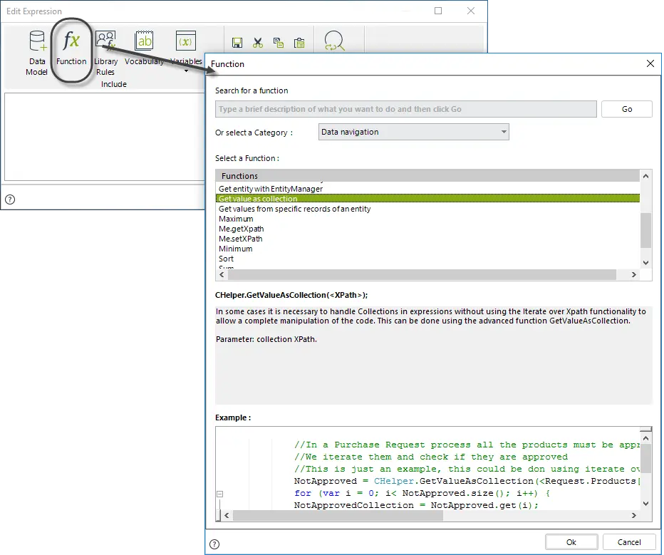The height and width of the screenshot is (555, 664).
Task: Click the Copy icon in toolbar
Action: click(279, 43)
